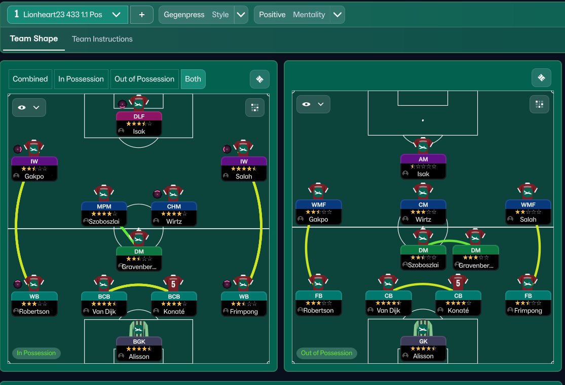The image size is (565, 385).
Task: Click Gravenberch's DM shirt out of possession
Action: pos(475,236)
